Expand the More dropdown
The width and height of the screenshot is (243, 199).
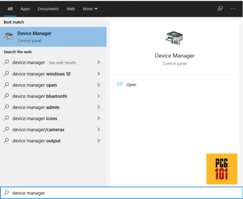90,9
